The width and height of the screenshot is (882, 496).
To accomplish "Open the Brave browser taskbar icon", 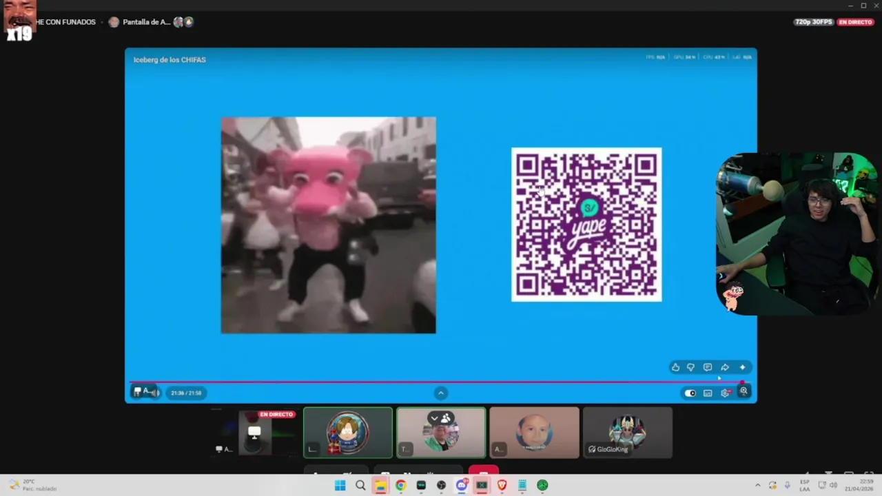I will tap(502, 486).
